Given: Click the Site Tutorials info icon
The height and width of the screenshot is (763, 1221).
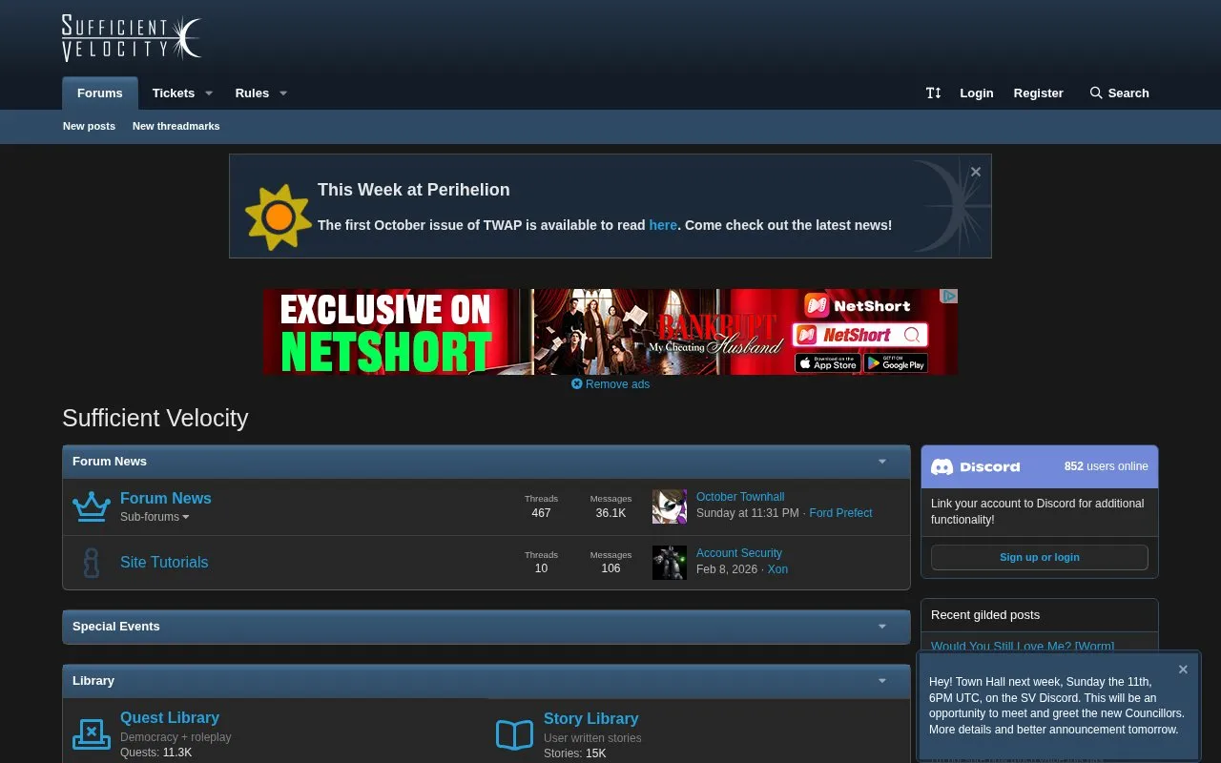Looking at the screenshot, I should point(92,563).
